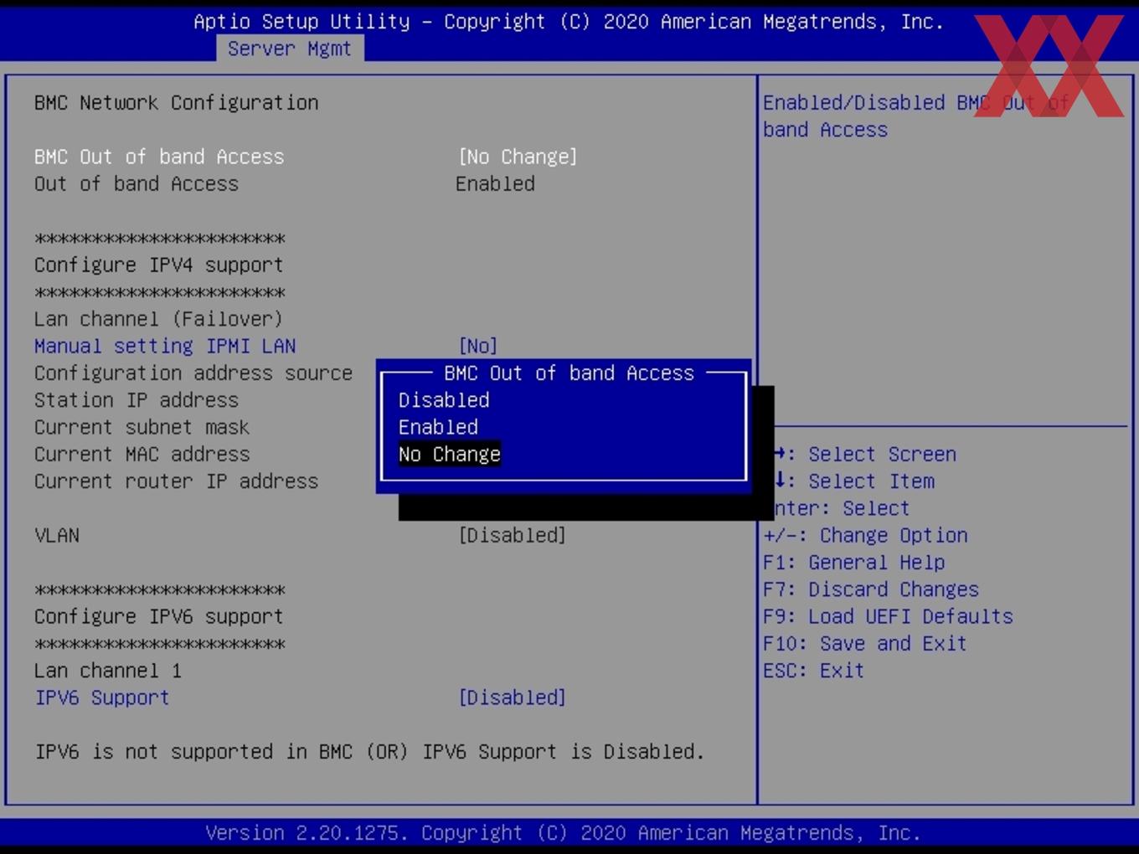1139x854 pixels.
Task: Open the [No Change] value dropdown
Action: [x=518, y=157]
